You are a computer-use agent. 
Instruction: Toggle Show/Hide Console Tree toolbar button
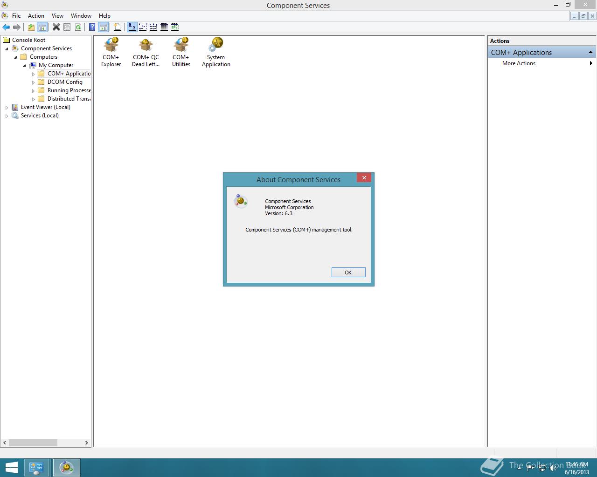(x=42, y=27)
